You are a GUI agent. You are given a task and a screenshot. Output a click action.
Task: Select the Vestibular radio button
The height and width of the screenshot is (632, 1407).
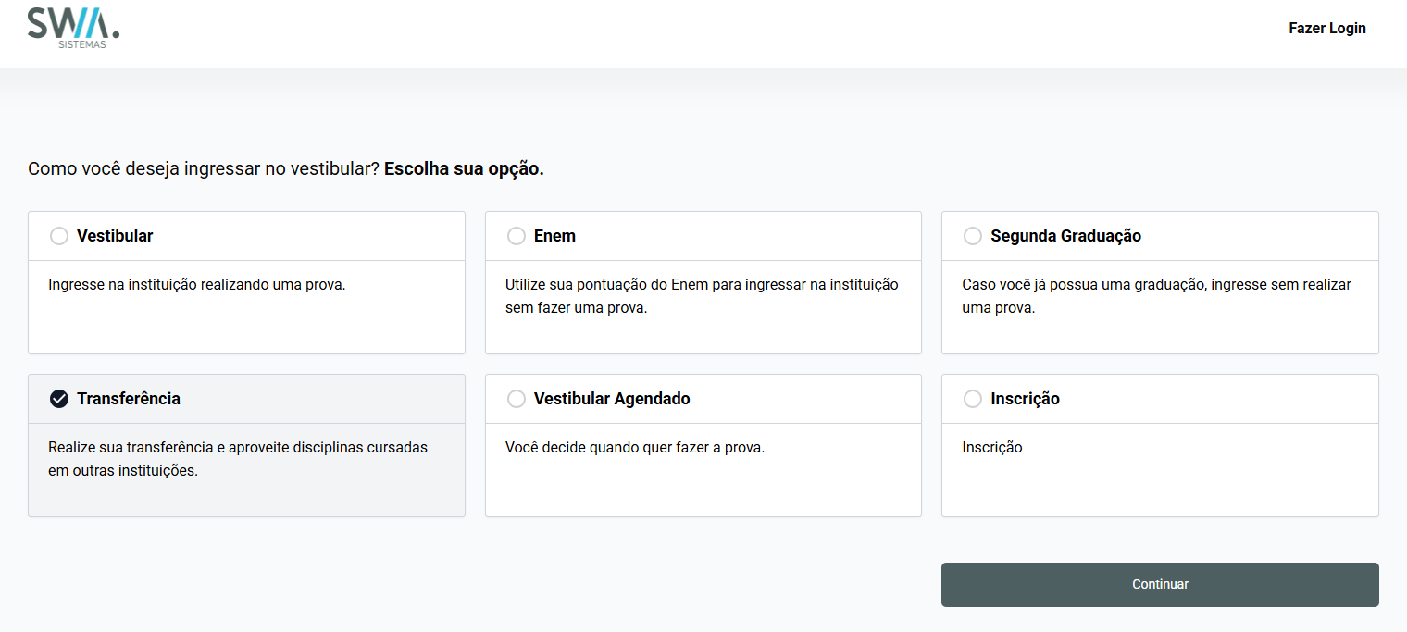59,236
